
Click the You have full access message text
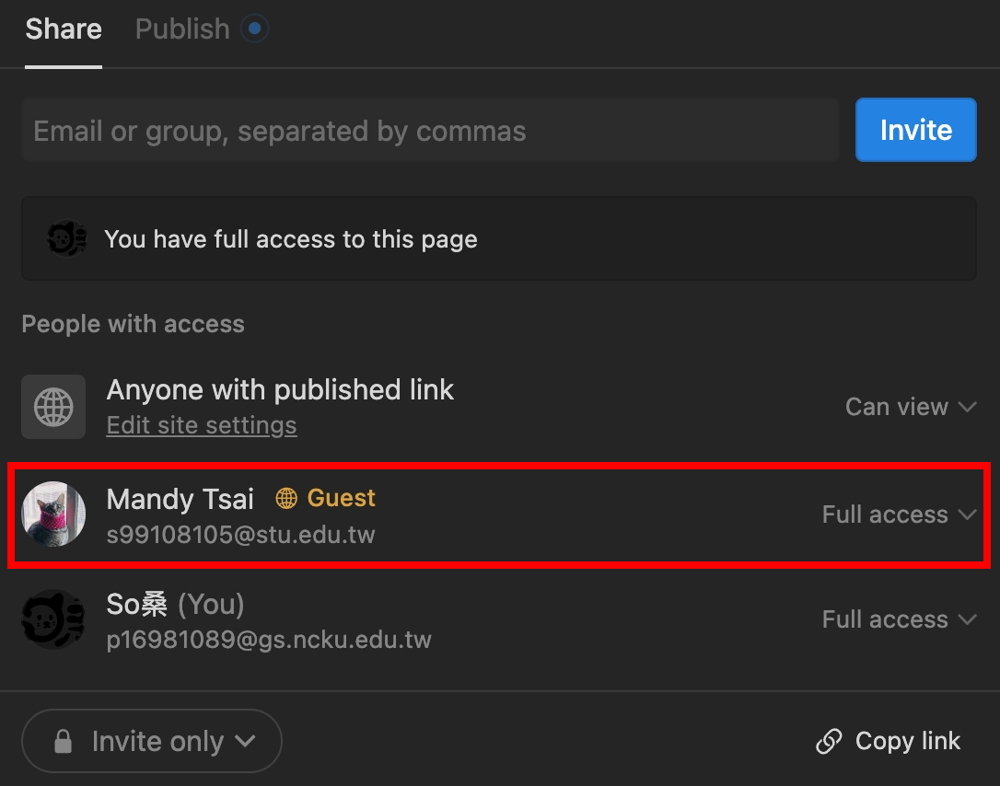[x=291, y=239]
